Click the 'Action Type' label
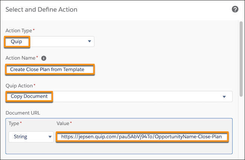Screen dimensions: 245x160 pos(19,31)
